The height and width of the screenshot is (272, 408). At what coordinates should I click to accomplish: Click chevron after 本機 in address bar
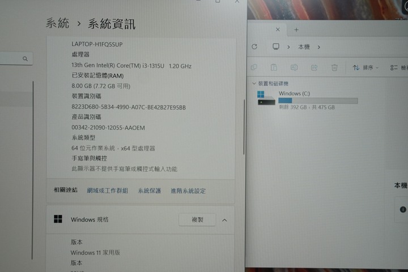[318, 48]
